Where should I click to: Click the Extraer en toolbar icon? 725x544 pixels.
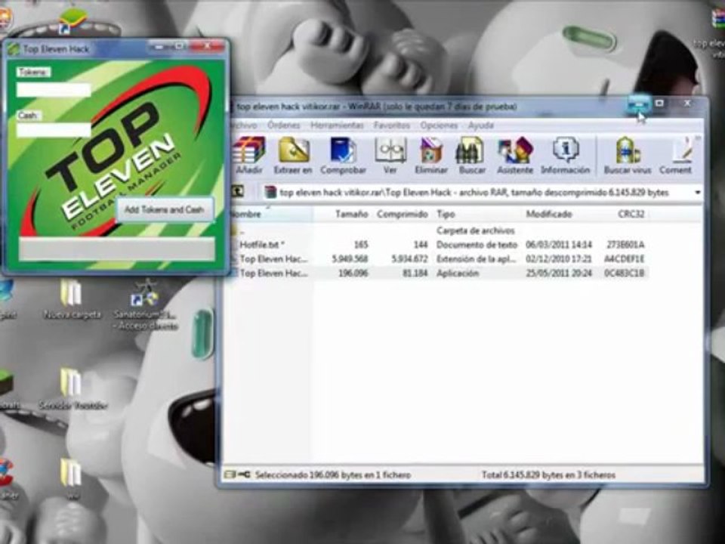click(293, 156)
